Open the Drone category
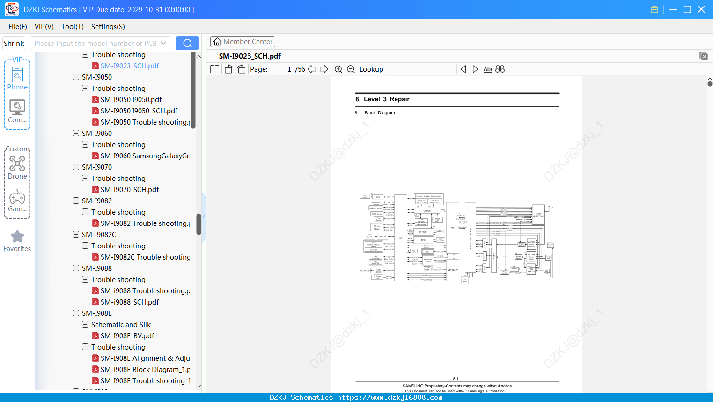Image resolution: width=713 pixels, height=402 pixels. [17, 167]
